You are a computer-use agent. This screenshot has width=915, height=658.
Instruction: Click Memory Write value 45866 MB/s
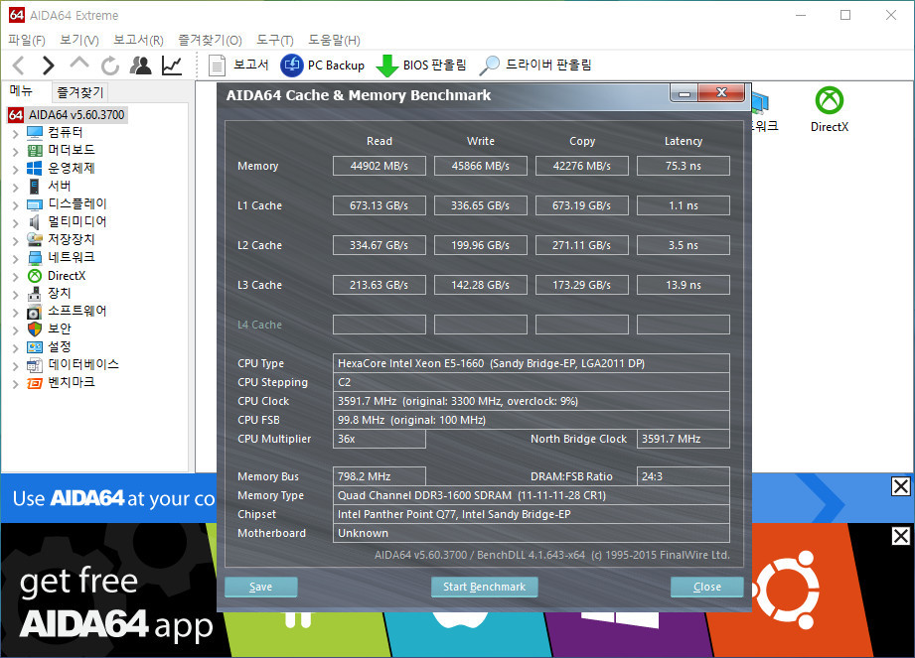click(480, 166)
